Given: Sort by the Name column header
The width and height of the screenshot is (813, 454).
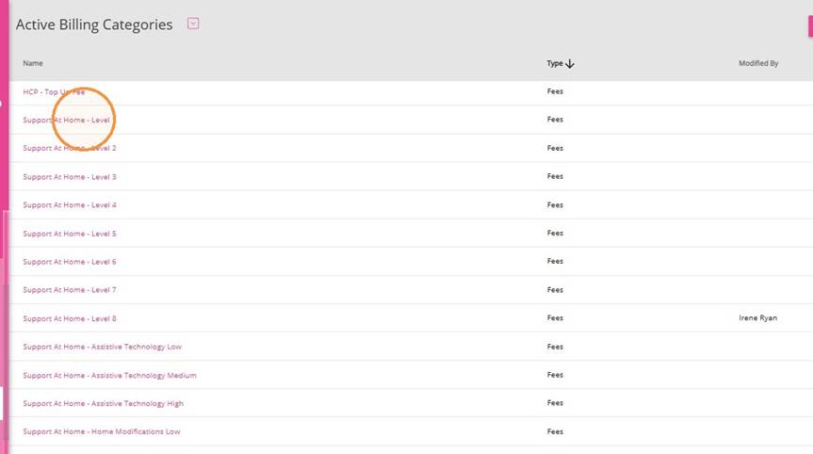Looking at the screenshot, I should point(33,63).
